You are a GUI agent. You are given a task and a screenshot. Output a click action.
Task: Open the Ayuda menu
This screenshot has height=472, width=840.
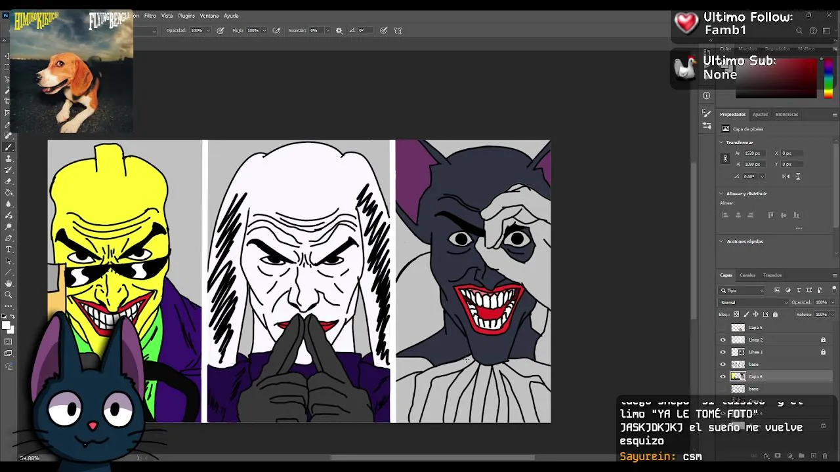click(231, 16)
